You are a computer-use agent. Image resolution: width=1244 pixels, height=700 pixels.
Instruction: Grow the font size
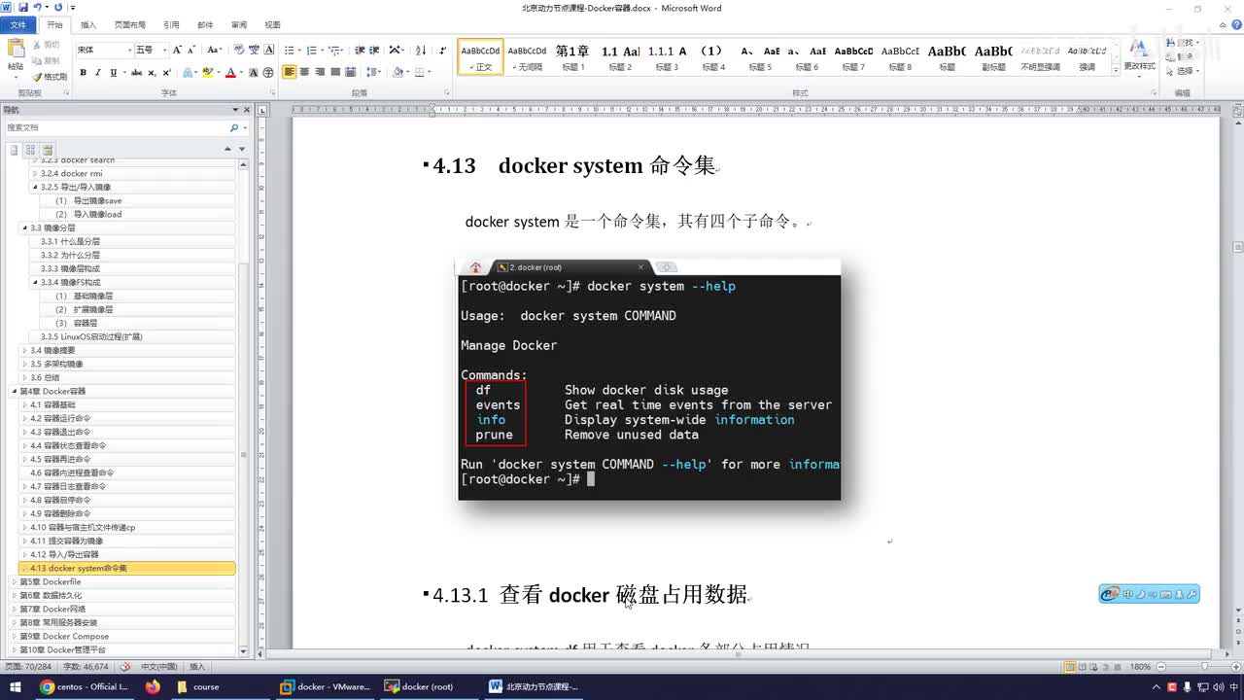[x=178, y=50]
